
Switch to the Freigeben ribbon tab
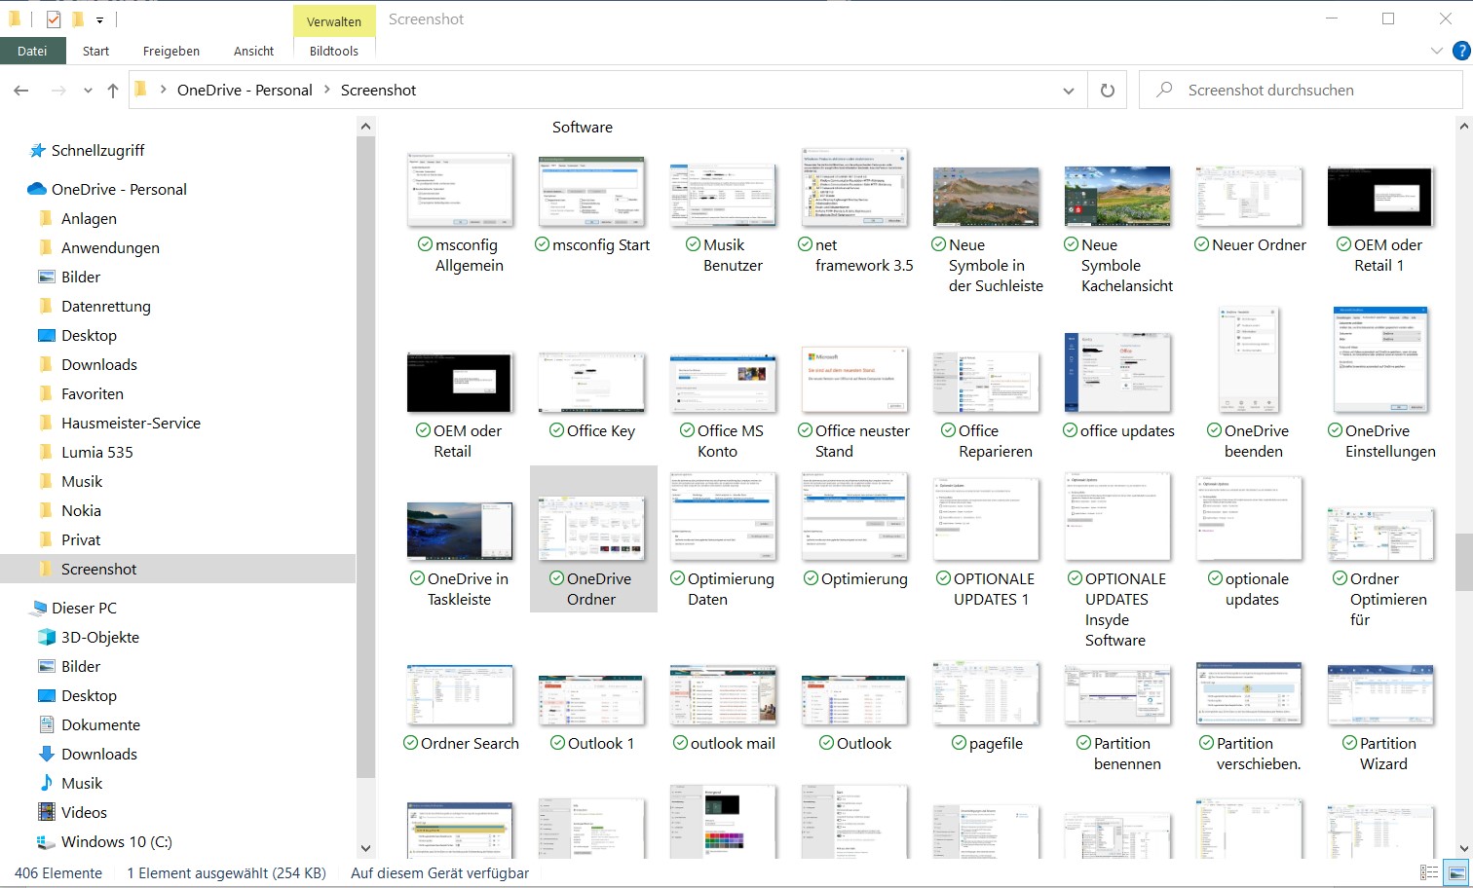[171, 51]
